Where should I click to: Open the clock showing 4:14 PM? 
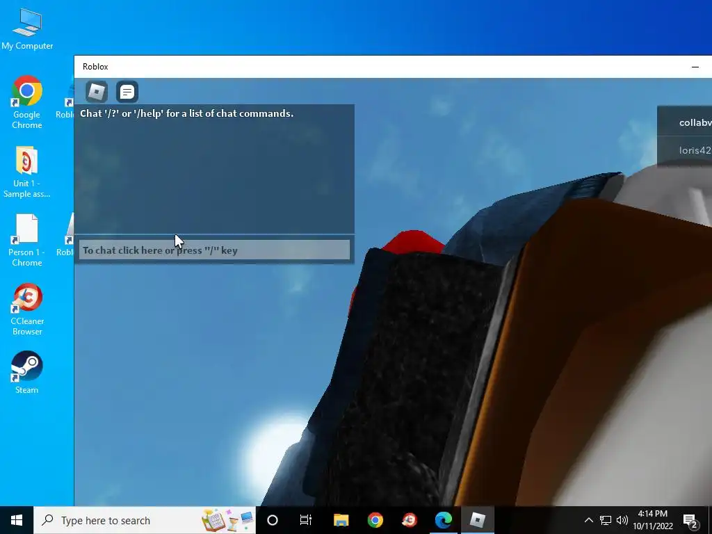653,520
